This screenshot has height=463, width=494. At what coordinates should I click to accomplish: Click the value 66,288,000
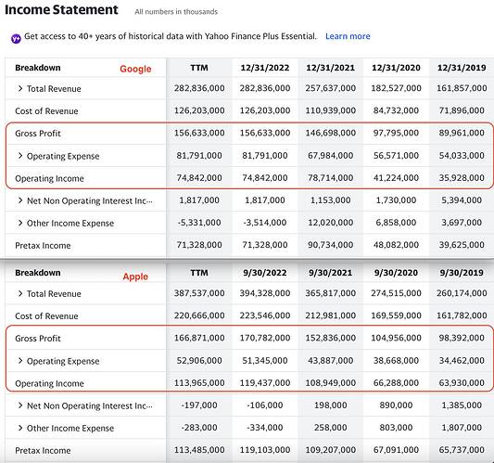[x=396, y=383]
